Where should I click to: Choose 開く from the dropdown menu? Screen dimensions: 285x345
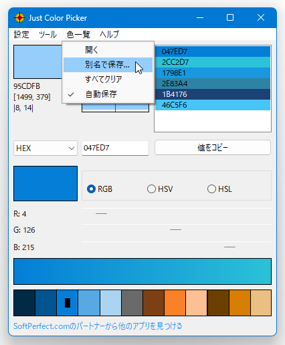(108, 50)
